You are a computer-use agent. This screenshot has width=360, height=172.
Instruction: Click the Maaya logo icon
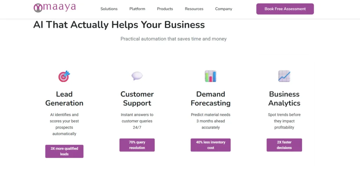click(x=38, y=8)
